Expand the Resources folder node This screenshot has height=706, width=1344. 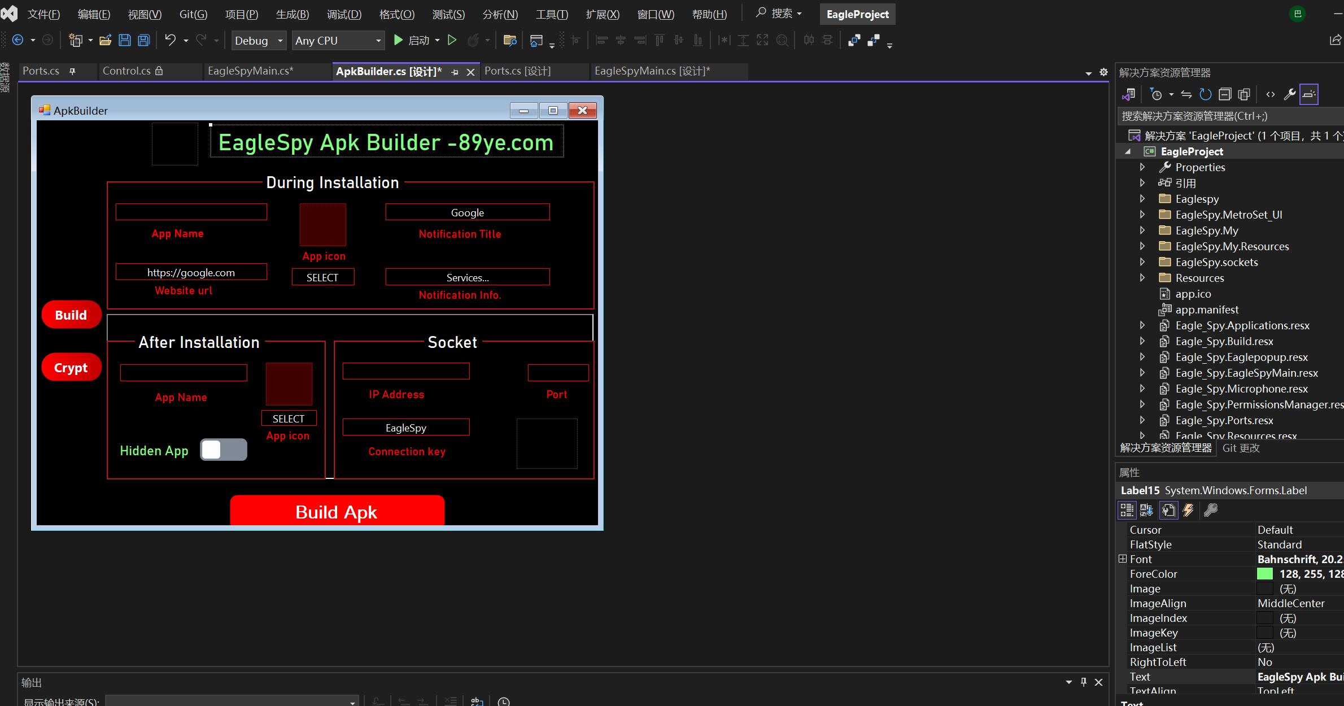coord(1142,278)
